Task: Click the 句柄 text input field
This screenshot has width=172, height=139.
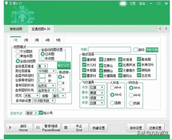Action: pos(110,50)
